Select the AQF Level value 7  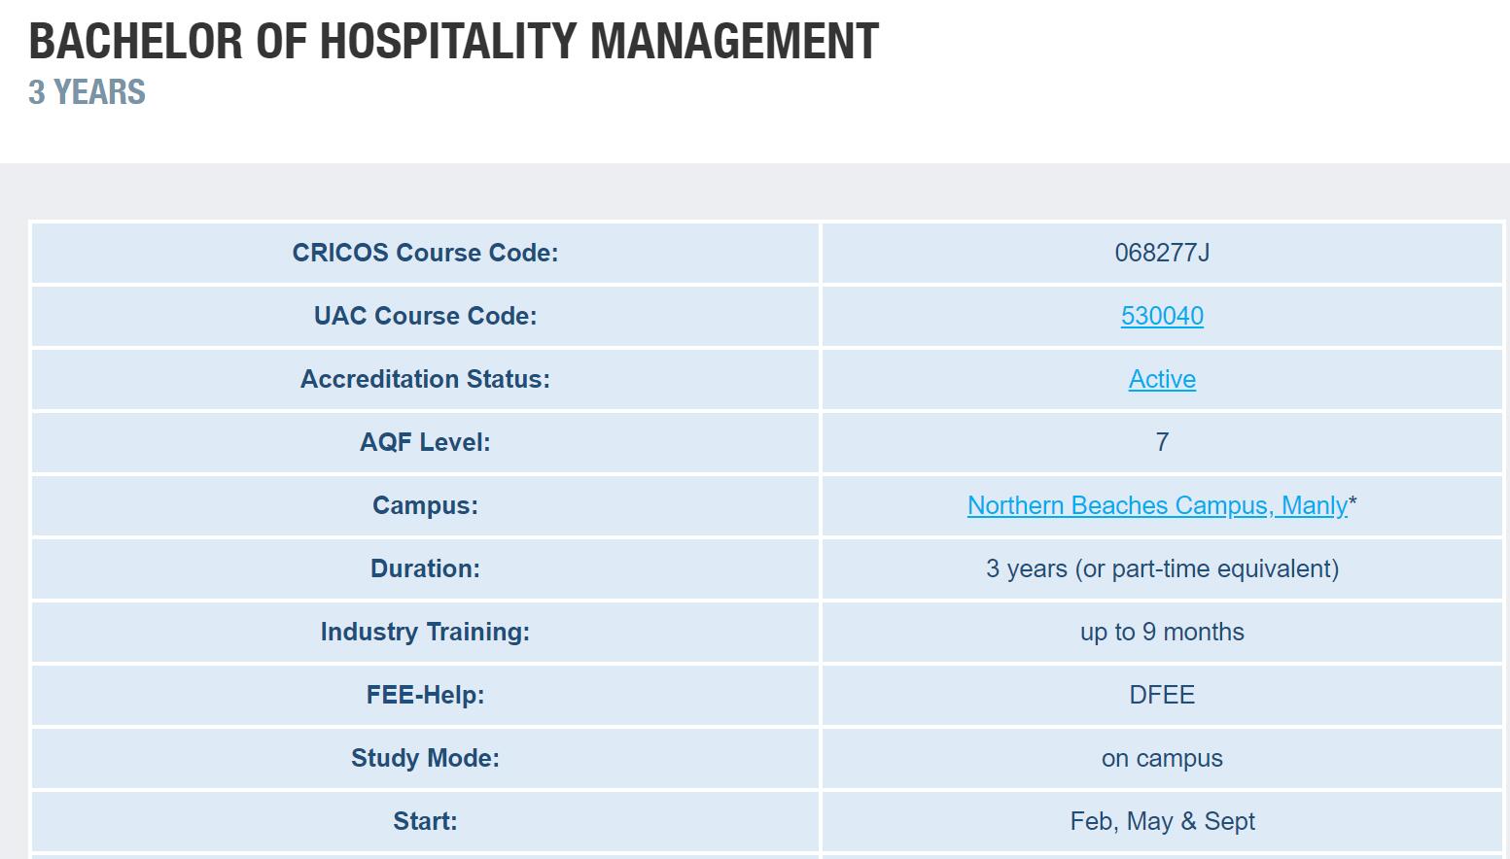pyautogui.click(x=1161, y=442)
